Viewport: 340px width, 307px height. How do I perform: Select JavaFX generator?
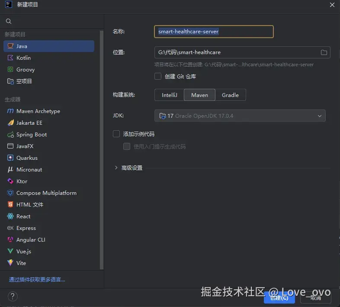click(49, 146)
